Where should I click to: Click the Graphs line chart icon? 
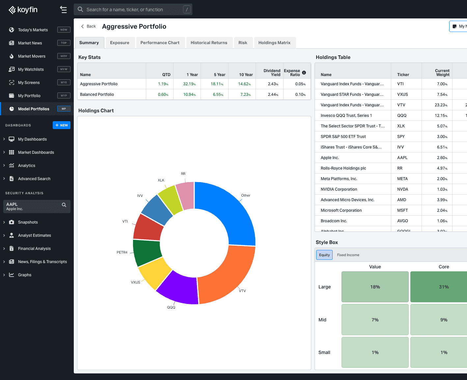(x=12, y=275)
